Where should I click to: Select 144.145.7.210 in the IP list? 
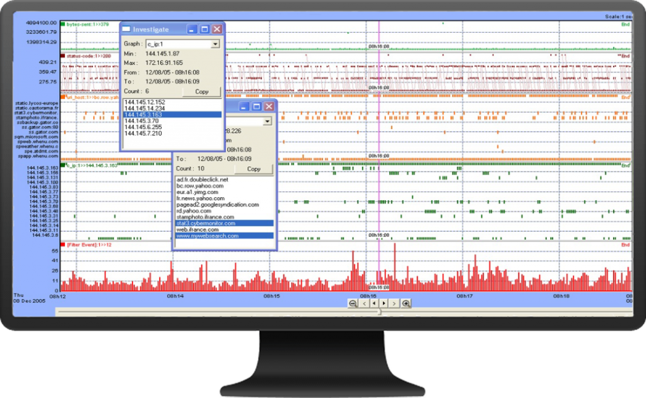(x=143, y=134)
